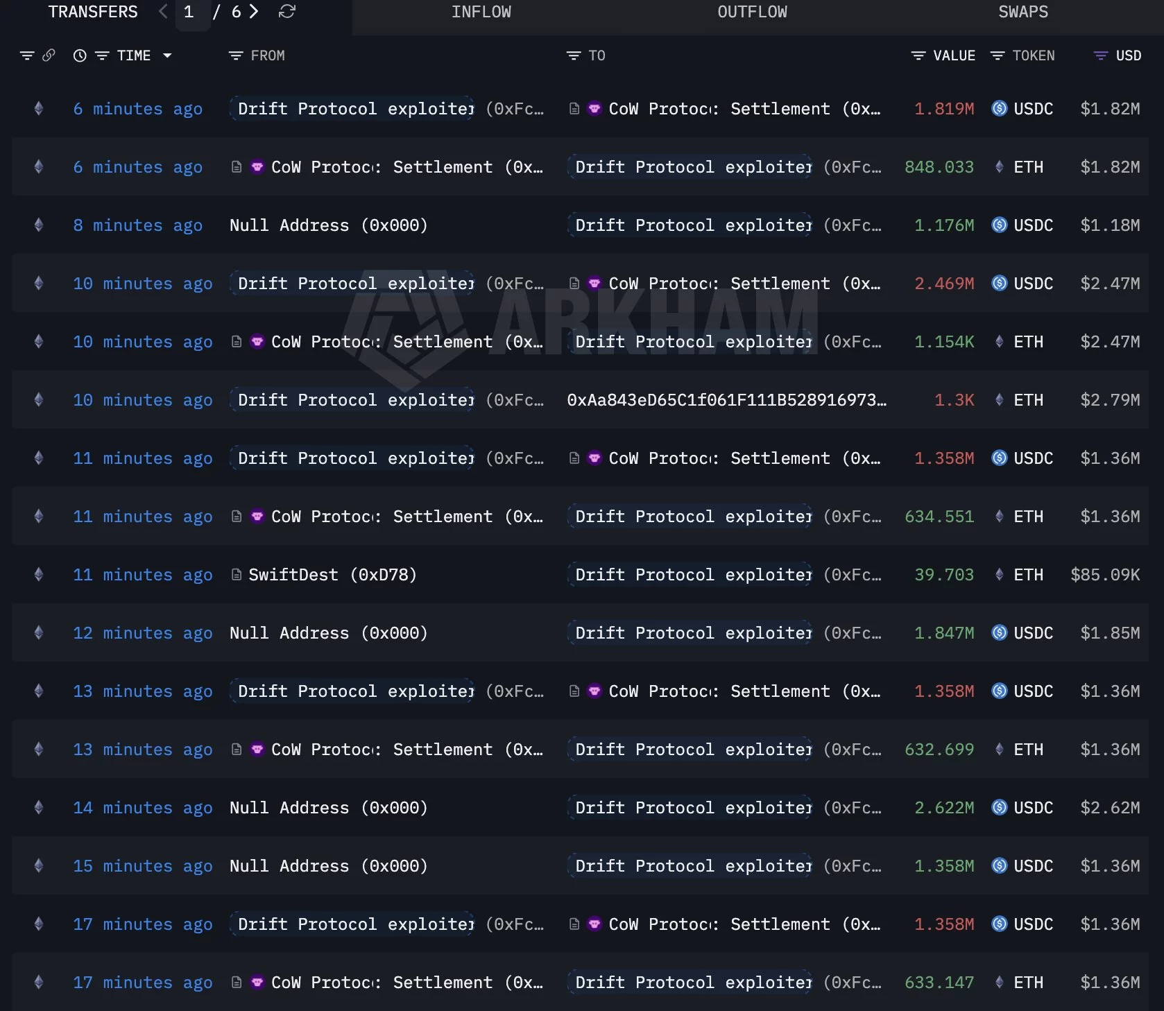
Task: Open the SWAPS tab
Action: 1022,12
